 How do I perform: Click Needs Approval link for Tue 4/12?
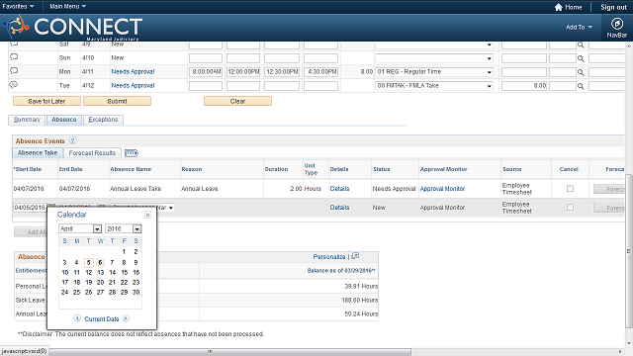point(133,86)
